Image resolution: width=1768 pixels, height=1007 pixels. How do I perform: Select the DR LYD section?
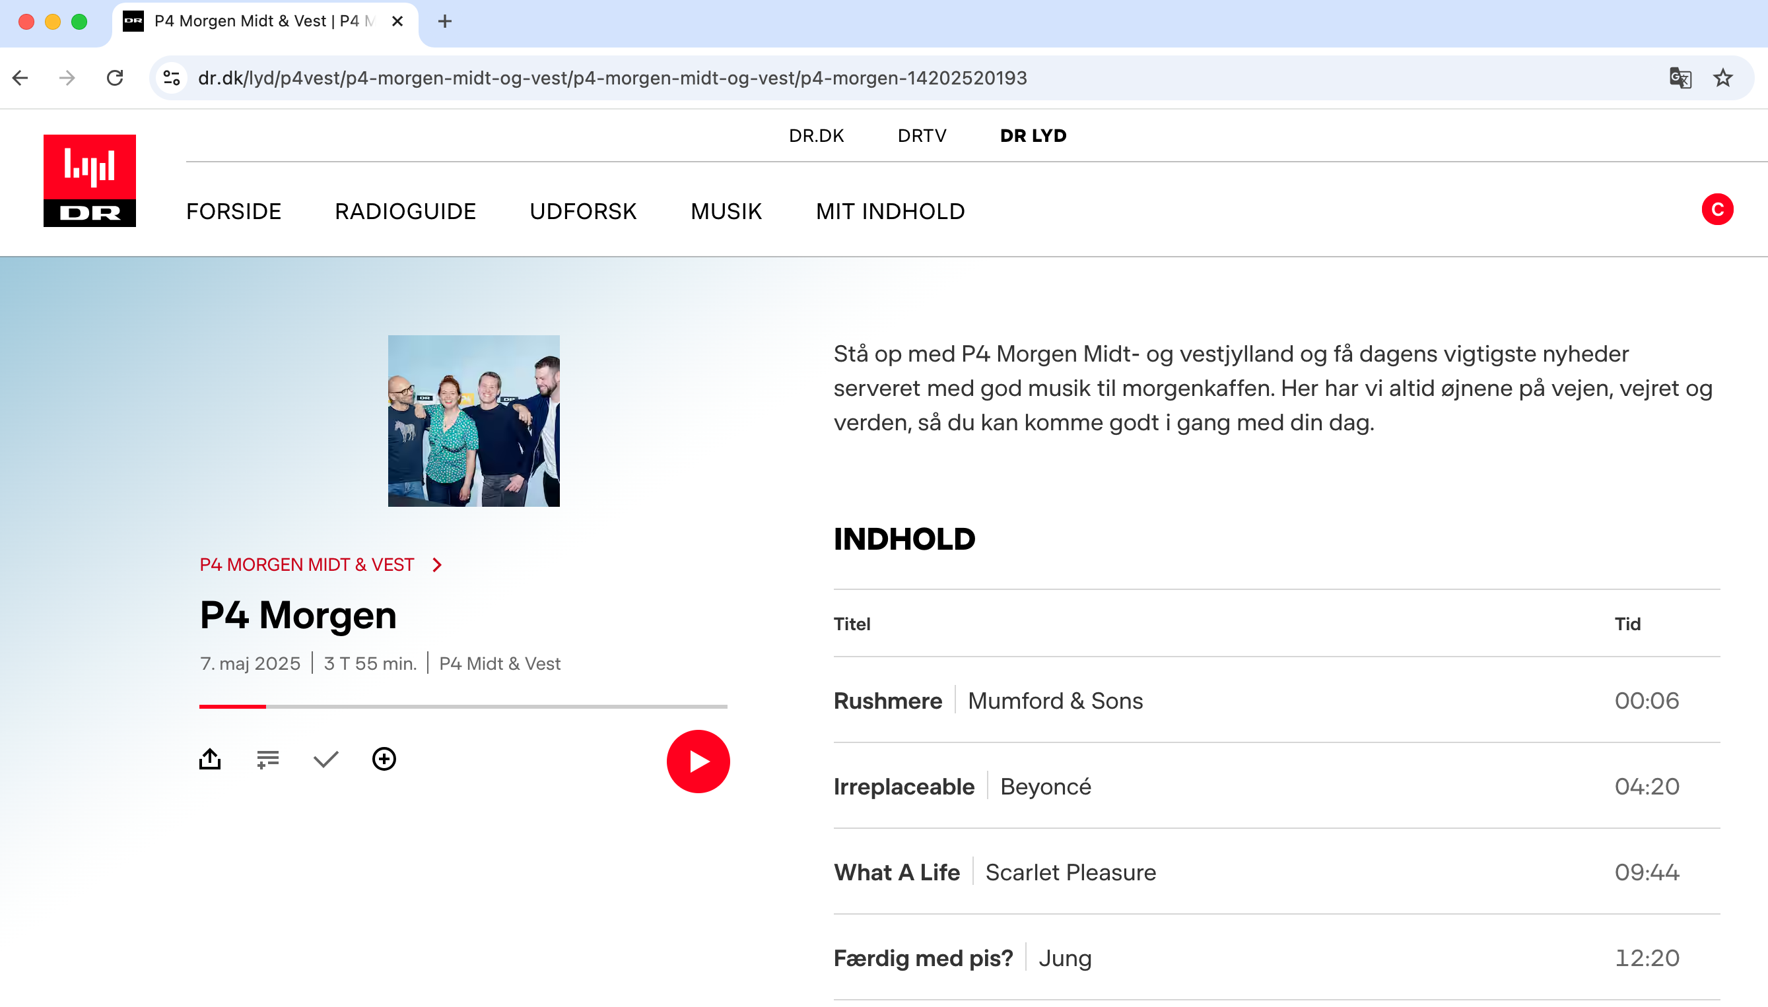coord(1033,135)
